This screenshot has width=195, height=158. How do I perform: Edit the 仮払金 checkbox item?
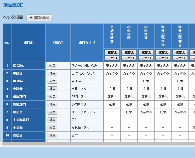(52, 112)
